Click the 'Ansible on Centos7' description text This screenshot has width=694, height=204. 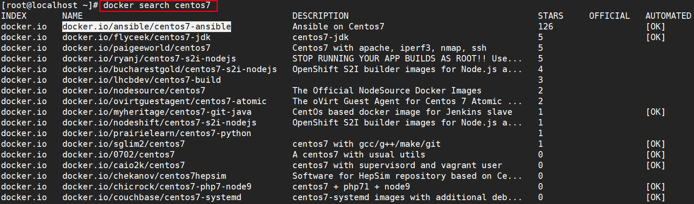338,26
